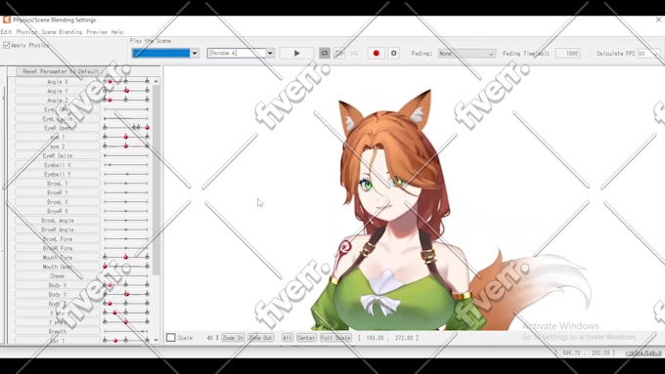The width and height of the screenshot is (665, 374).
Task: Click the shuffle scenes icon
Action: point(354,53)
